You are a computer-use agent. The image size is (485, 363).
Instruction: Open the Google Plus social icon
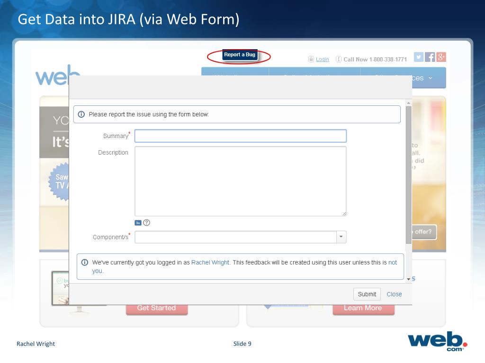(441, 57)
